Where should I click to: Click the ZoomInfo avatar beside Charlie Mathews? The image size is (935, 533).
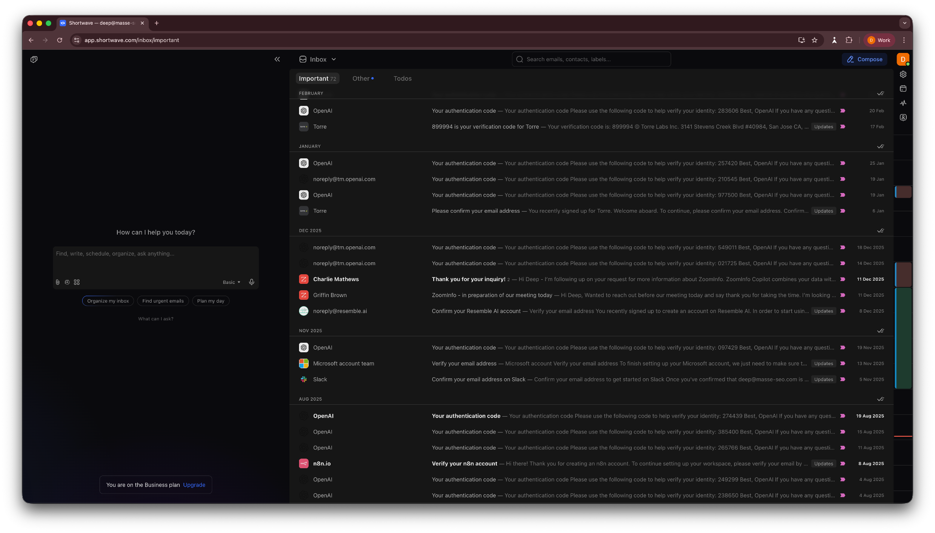304,279
